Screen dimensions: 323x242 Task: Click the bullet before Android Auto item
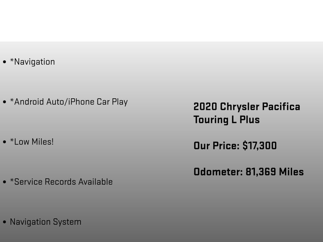click(4, 102)
